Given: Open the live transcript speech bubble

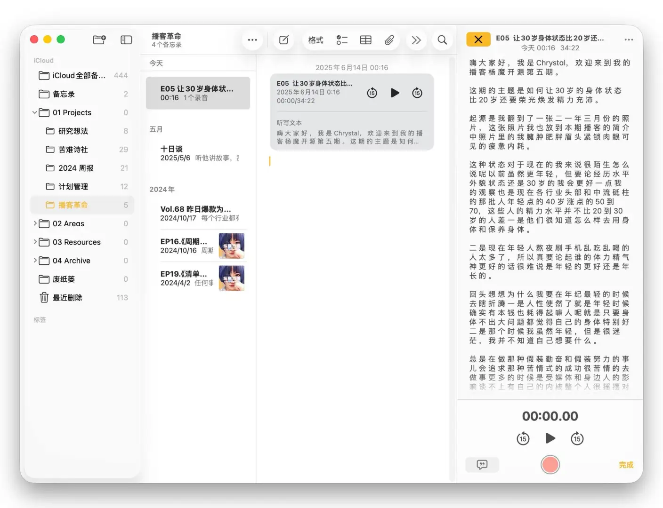Looking at the screenshot, I should click(x=482, y=465).
